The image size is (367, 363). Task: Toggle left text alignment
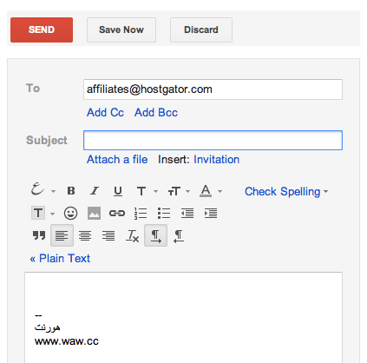click(62, 235)
